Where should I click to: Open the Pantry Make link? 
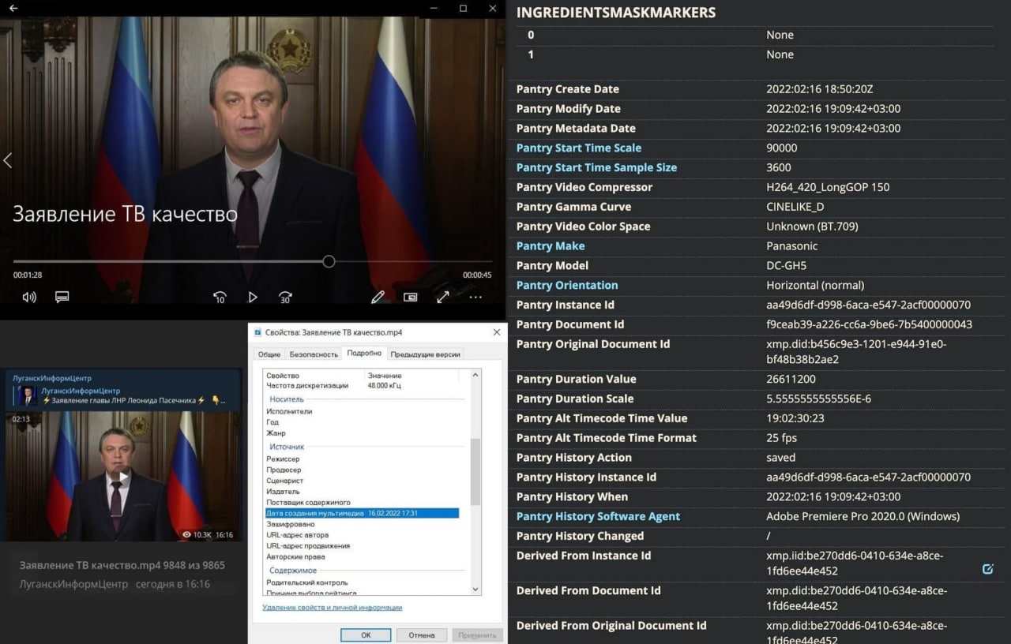(551, 245)
